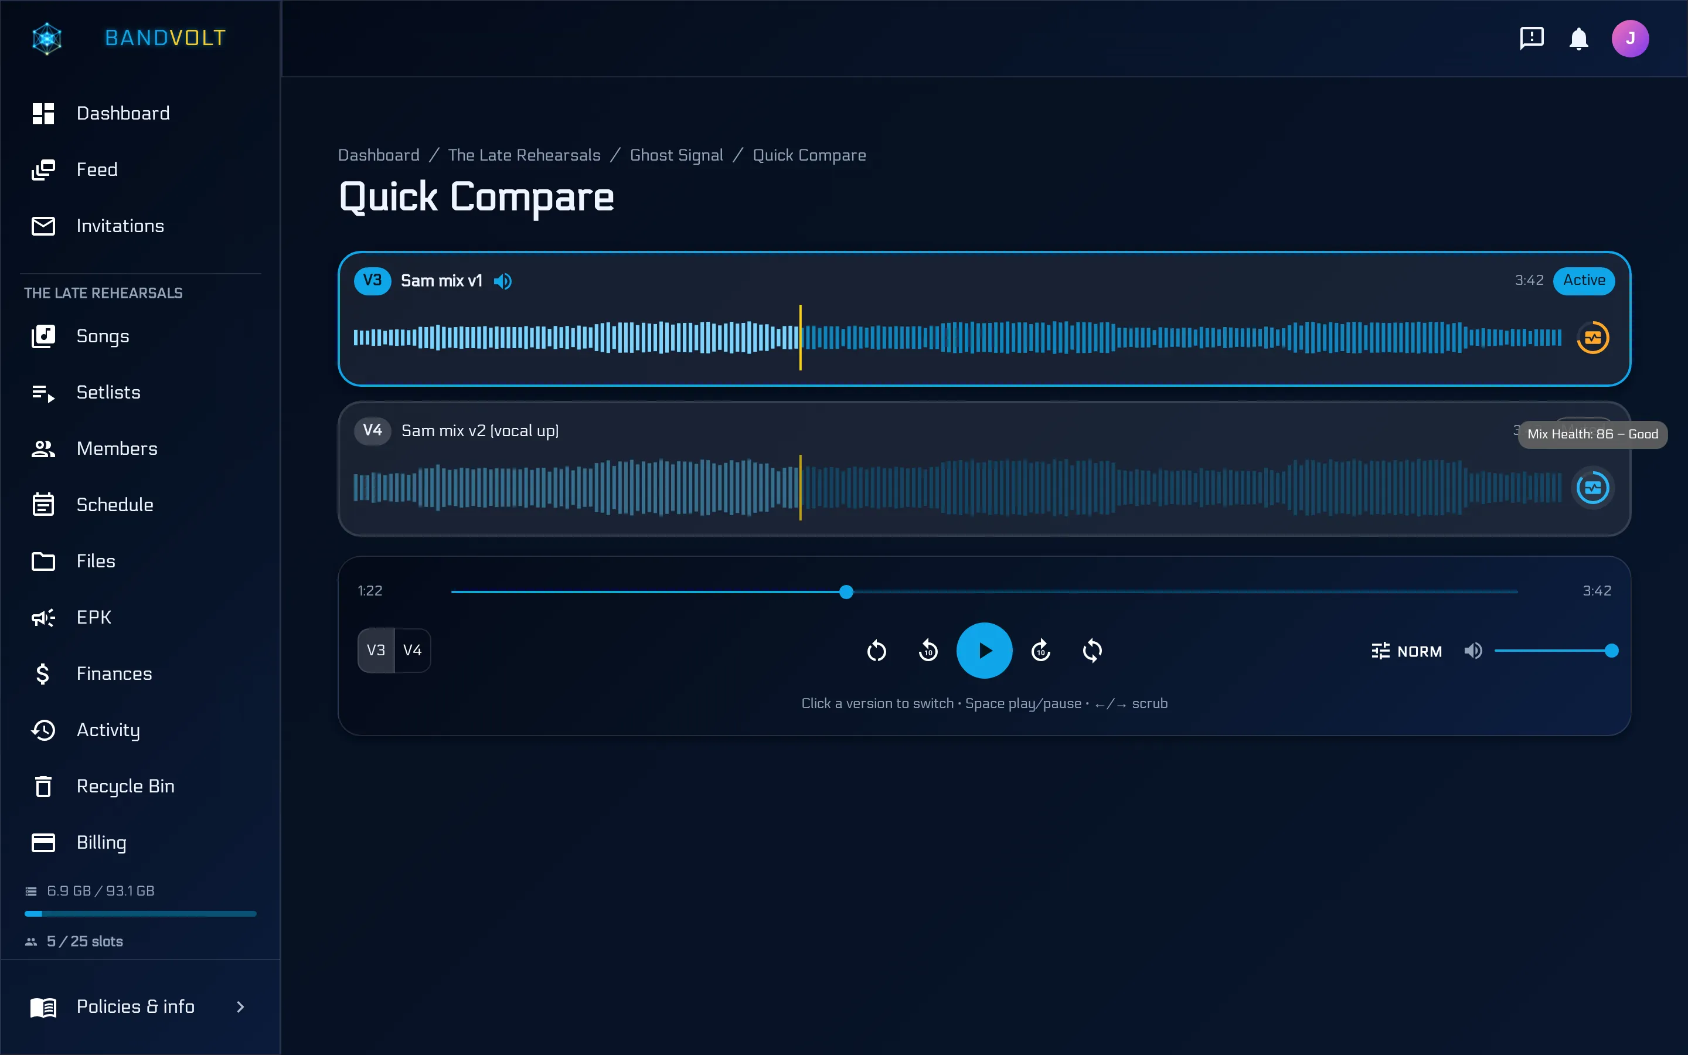Screen dimensions: 1688x1055
Task: Click the volume slider handle
Action: 1611,651
